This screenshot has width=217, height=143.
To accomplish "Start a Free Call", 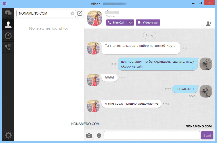I will 116,23.
